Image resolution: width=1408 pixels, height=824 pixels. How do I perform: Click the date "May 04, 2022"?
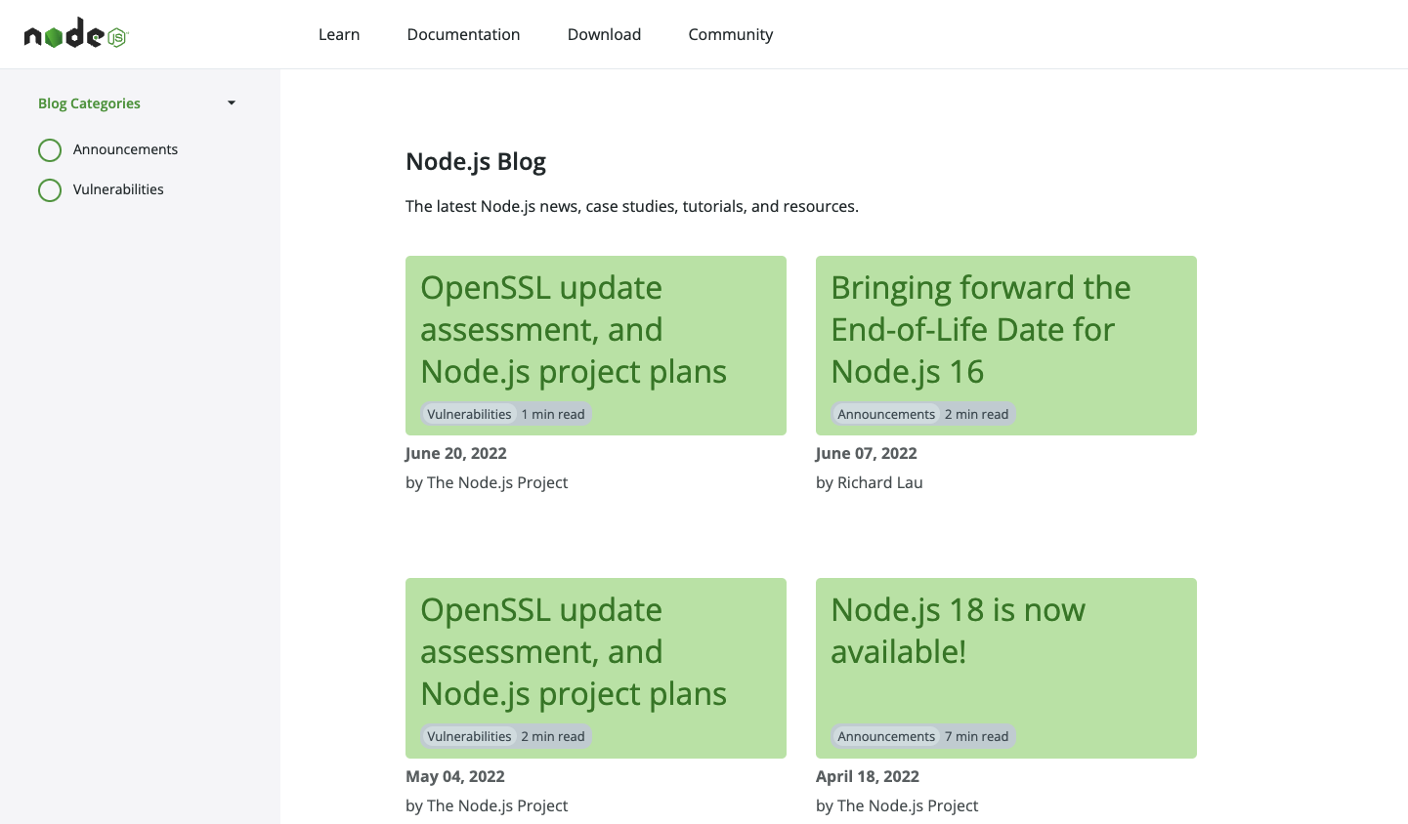[x=455, y=776]
